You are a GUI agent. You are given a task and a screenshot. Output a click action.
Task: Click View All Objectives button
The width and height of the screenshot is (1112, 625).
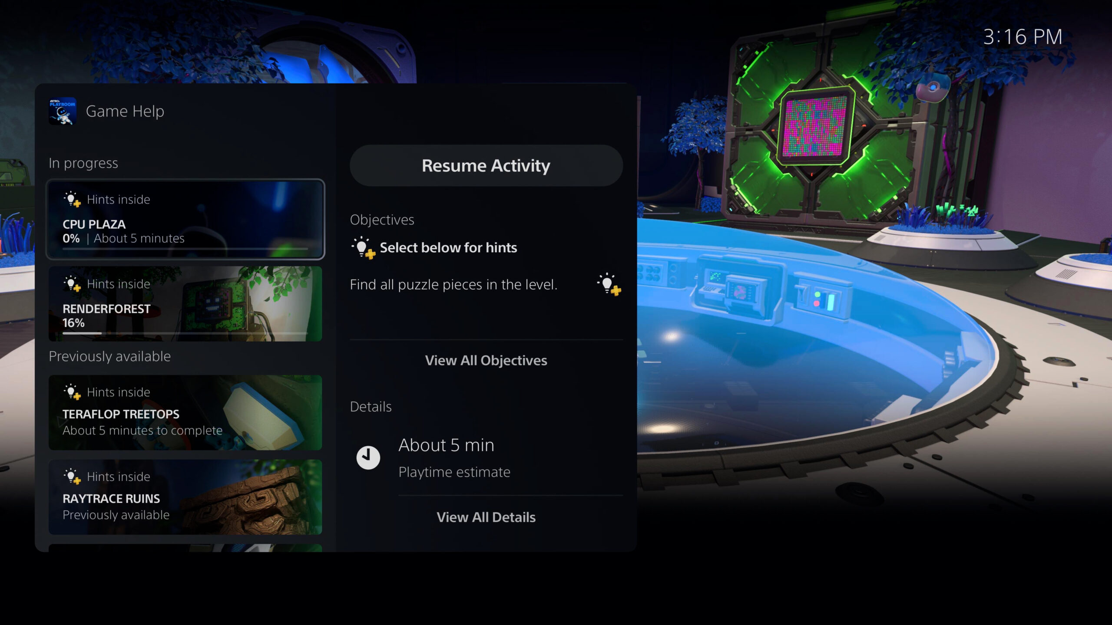tap(486, 359)
